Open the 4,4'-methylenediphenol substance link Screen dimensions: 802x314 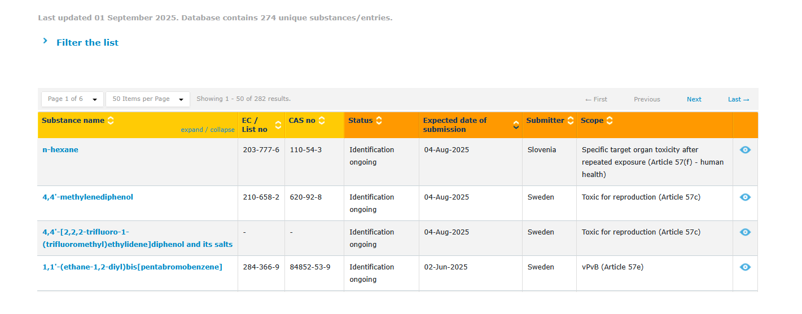[x=88, y=197]
